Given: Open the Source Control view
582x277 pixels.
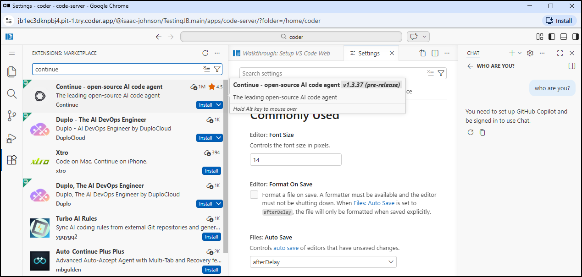Looking at the screenshot, I should pyautogui.click(x=12, y=116).
